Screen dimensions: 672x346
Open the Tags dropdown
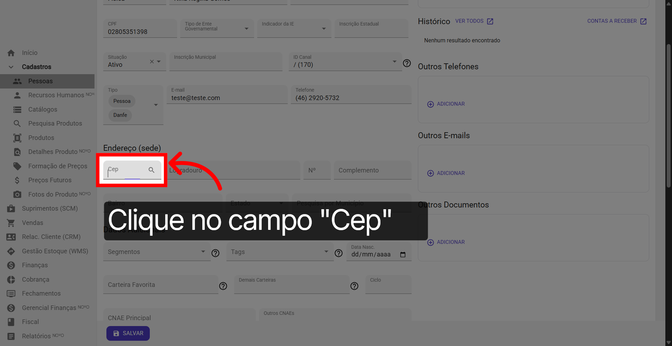(326, 252)
